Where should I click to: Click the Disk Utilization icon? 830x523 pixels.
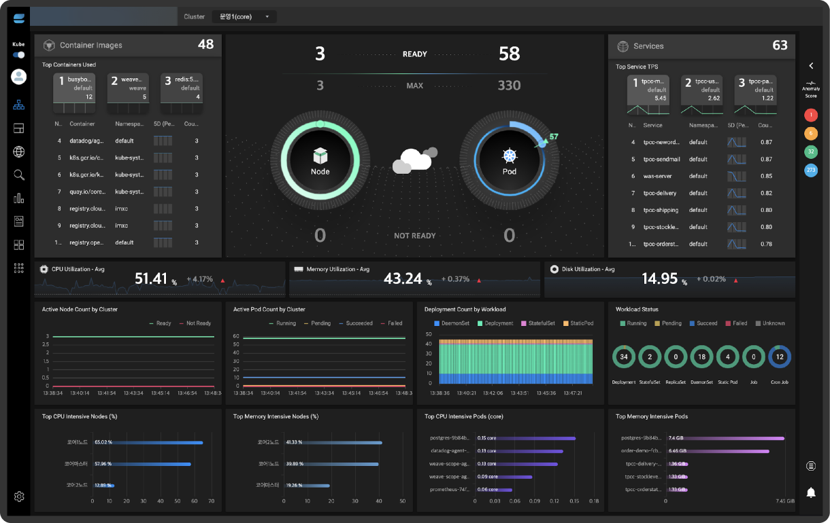click(x=554, y=269)
